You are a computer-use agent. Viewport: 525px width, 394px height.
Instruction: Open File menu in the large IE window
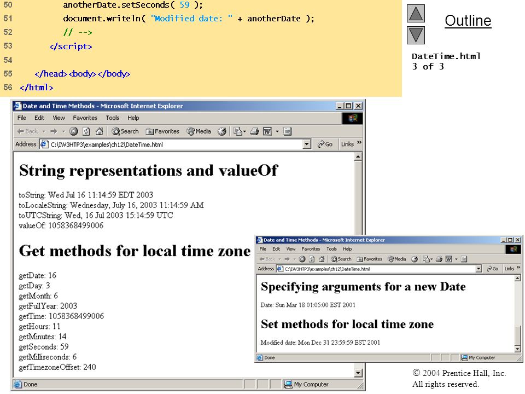(22, 118)
